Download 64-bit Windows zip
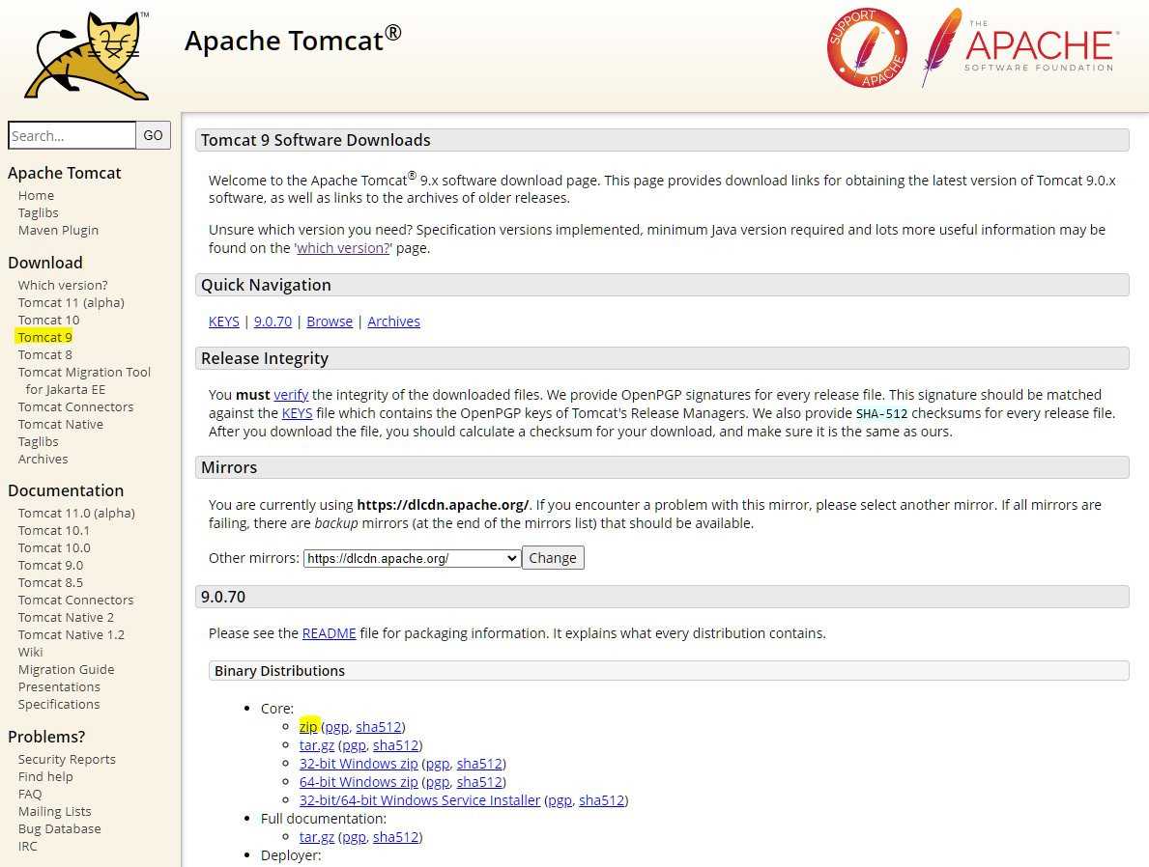1149x867 pixels. pos(359,782)
